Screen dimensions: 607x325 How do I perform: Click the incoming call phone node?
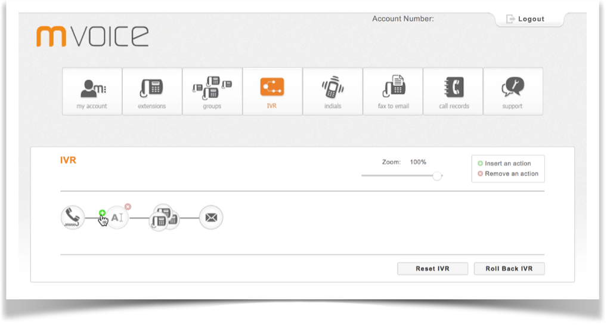tap(72, 218)
